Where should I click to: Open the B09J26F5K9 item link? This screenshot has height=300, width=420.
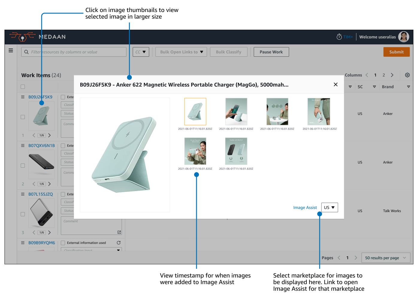point(40,97)
